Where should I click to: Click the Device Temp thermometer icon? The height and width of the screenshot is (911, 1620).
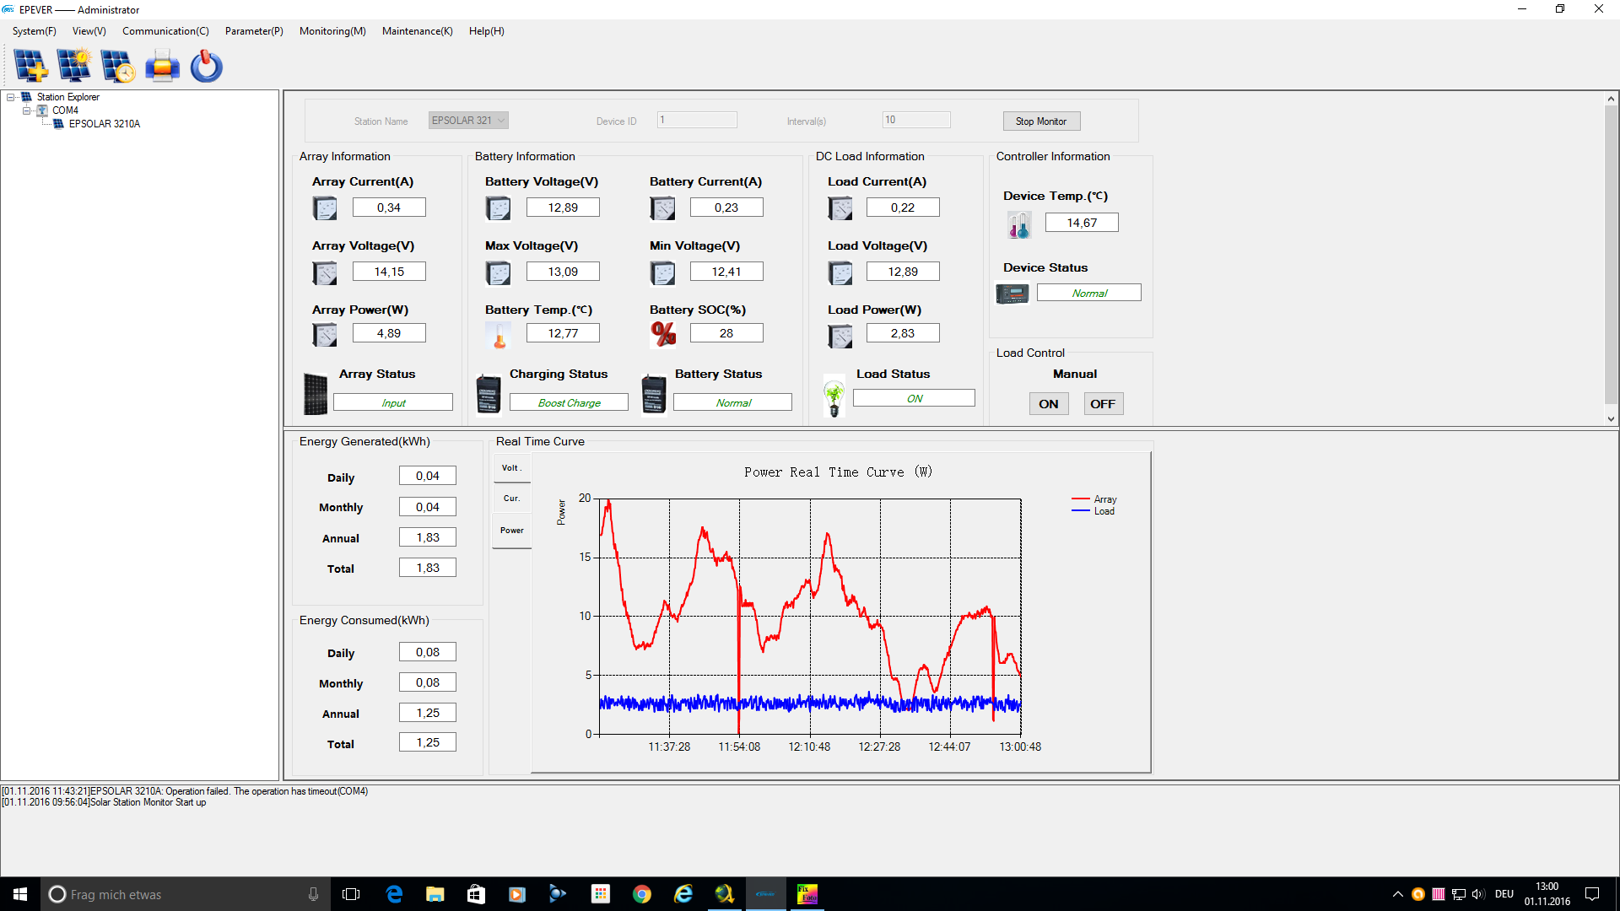point(1019,224)
